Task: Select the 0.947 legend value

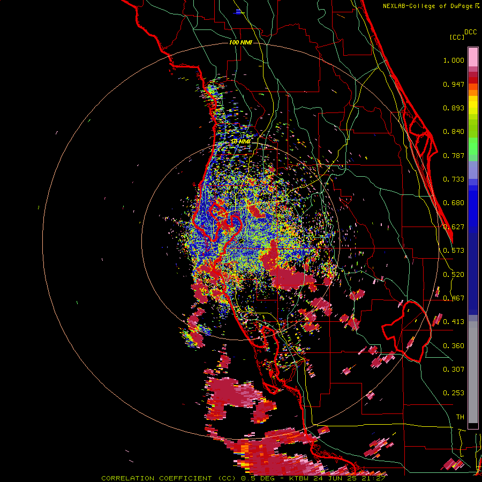Action: (x=454, y=84)
